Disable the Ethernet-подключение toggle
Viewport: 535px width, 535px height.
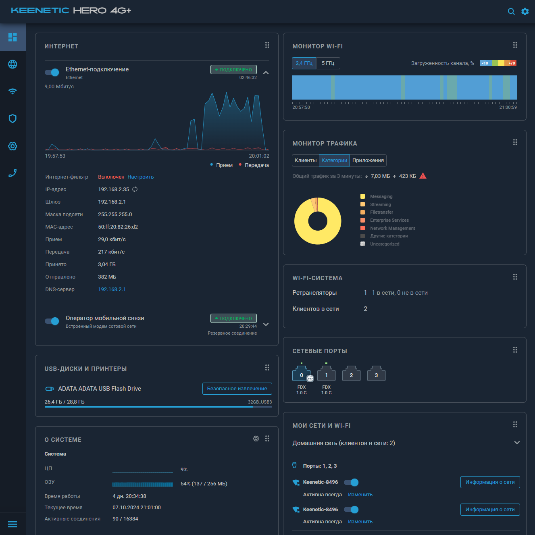(x=52, y=72)
